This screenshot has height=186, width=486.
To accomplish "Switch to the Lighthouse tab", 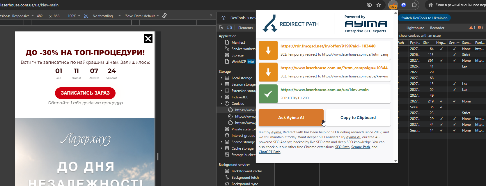I will point(415,28).
